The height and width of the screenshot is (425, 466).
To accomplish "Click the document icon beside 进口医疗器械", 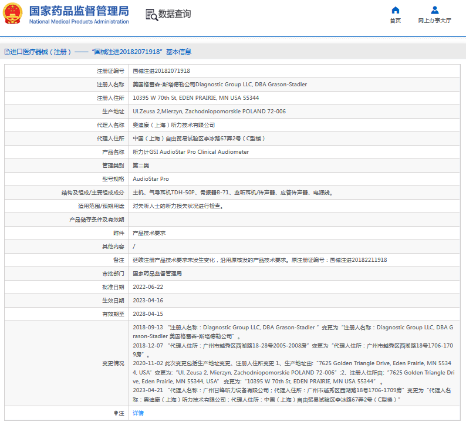I will tap(7, 52).
